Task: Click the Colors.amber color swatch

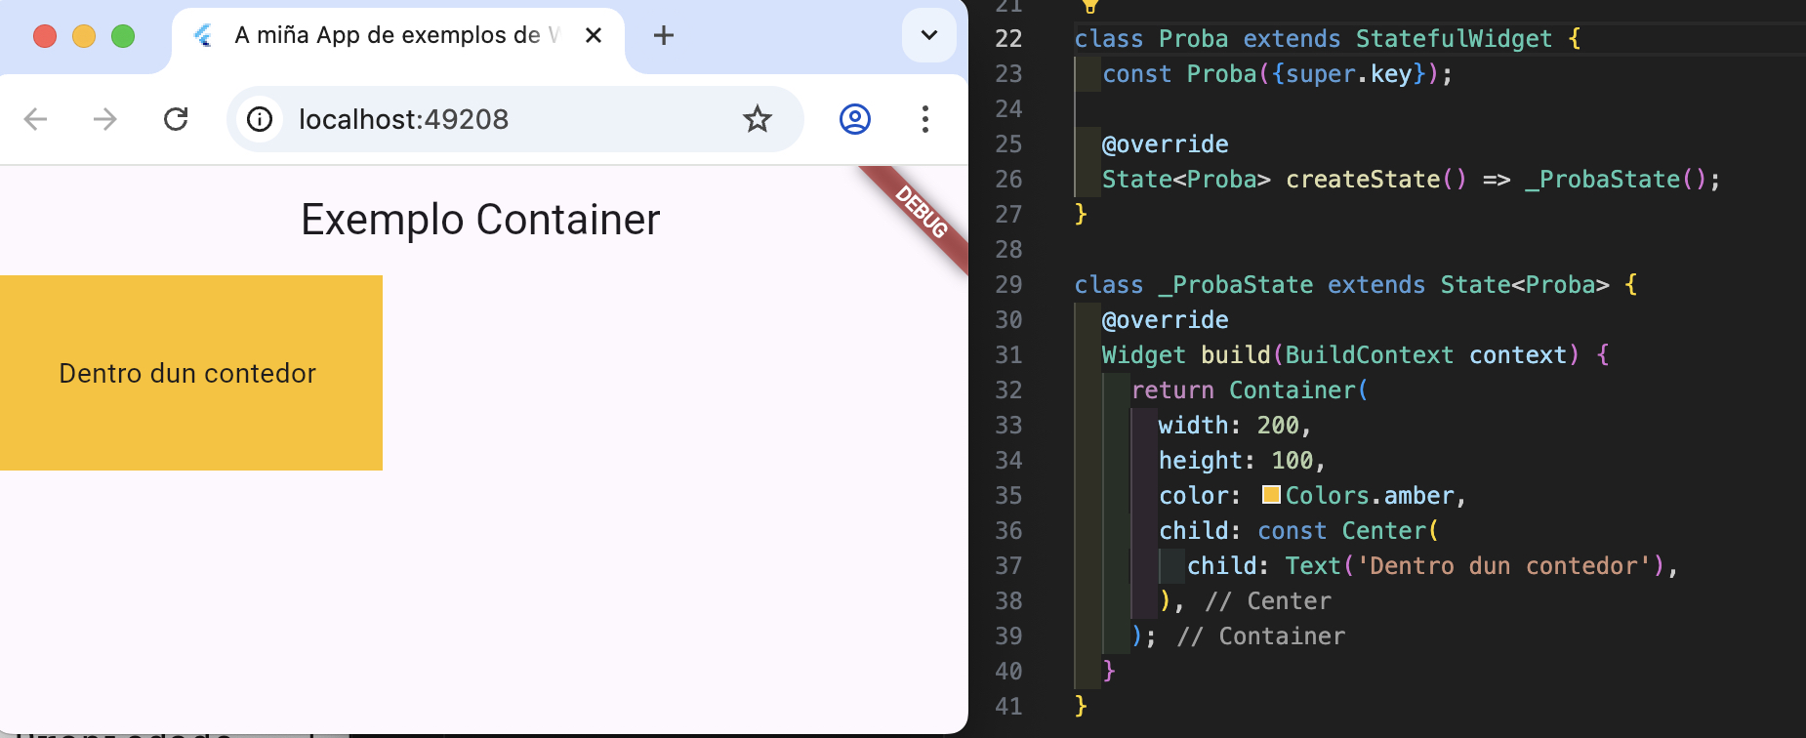Action: (x=1270, y=495)
